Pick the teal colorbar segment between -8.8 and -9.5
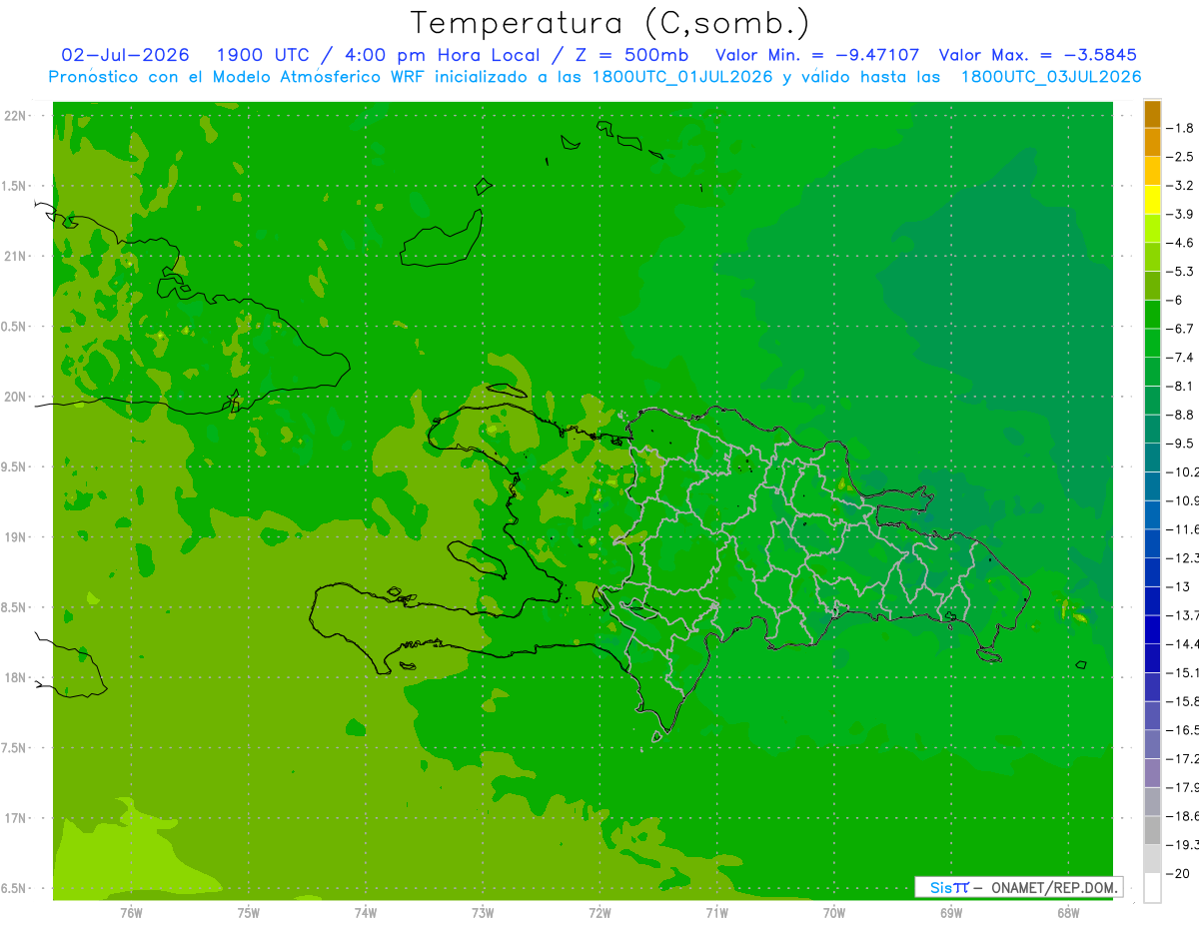 pos(1152,429)
